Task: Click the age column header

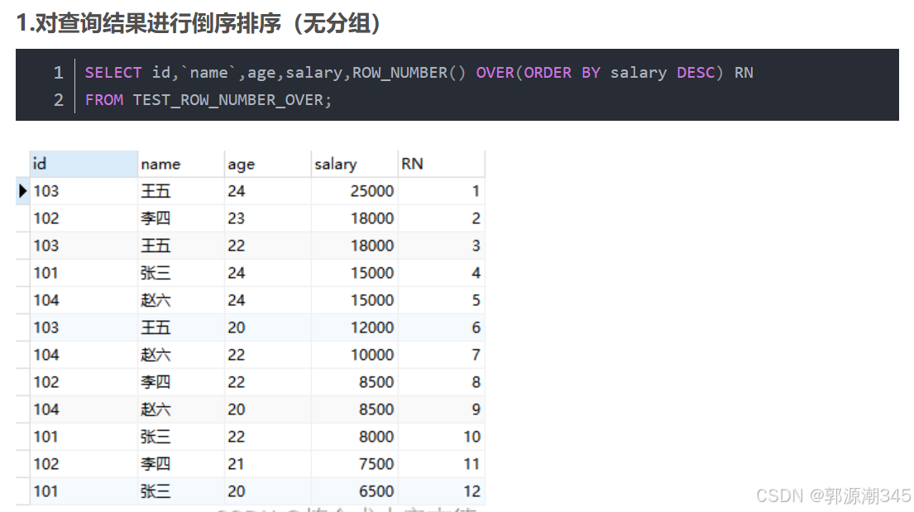Action: pyautogui.click(x=267, y=164)
